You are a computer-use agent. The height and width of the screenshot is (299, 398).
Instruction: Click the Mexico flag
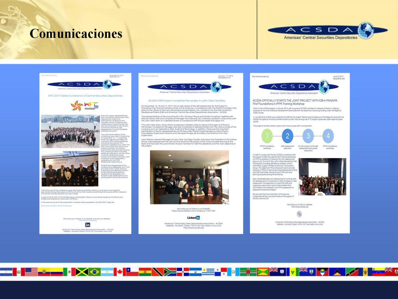(x=69, y=272)
